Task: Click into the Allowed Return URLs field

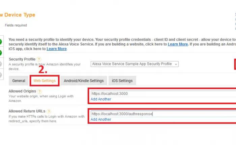Action: [163, 114]
